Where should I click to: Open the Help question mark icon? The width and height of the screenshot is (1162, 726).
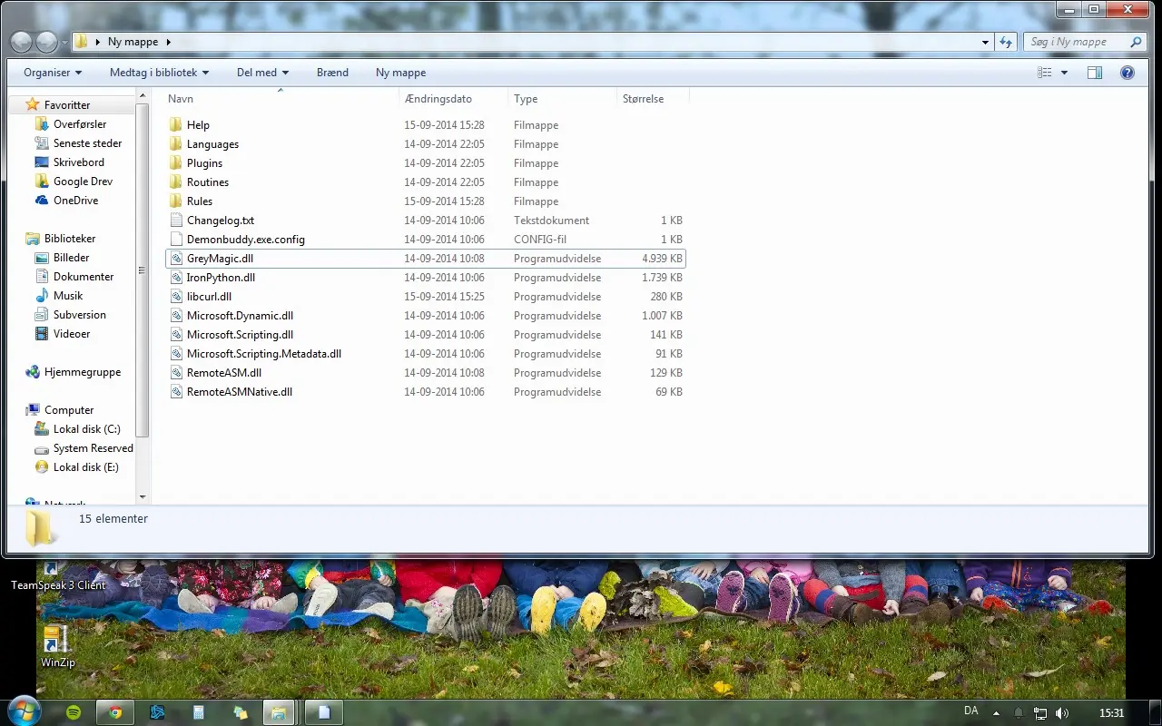click(1128, 73)
